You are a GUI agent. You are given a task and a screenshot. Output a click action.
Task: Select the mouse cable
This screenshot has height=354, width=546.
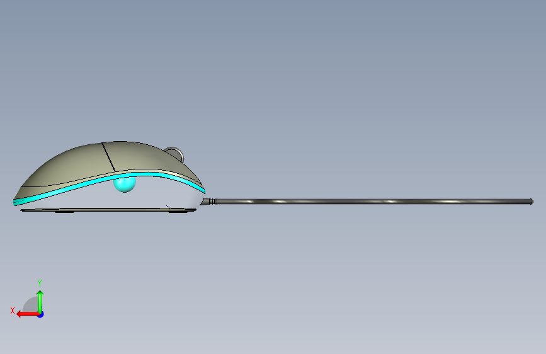tap(374, 202)
